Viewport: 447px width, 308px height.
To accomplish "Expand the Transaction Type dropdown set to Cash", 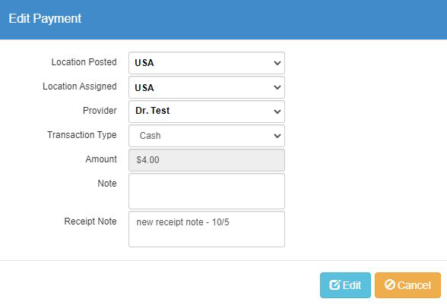I will [207, 136].
